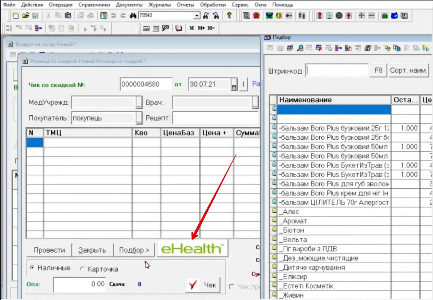The image size is (433, 300).
Task: Click the eHealth button
Action: pos(192,249)
